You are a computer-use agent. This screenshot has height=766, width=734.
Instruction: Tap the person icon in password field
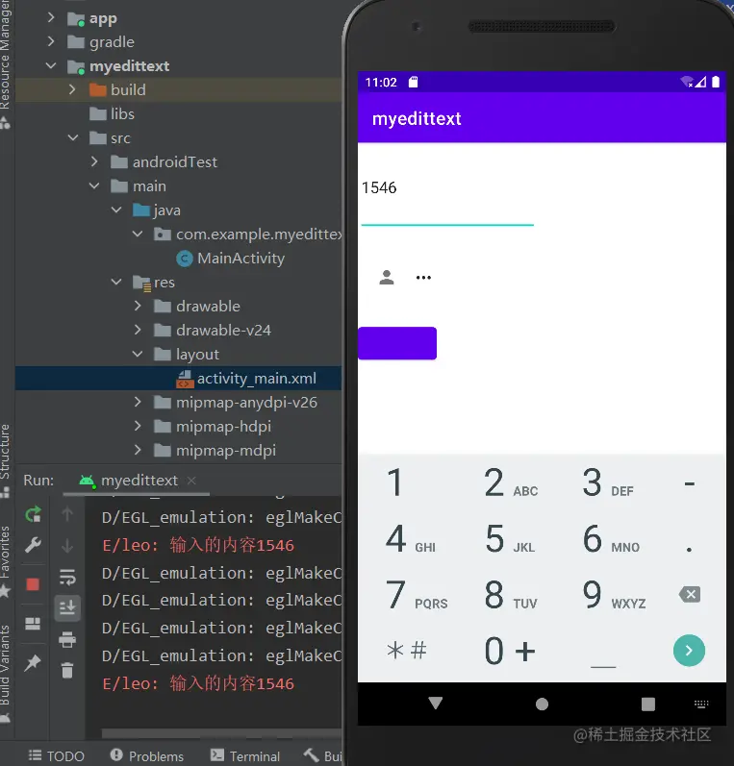point(387,277)
